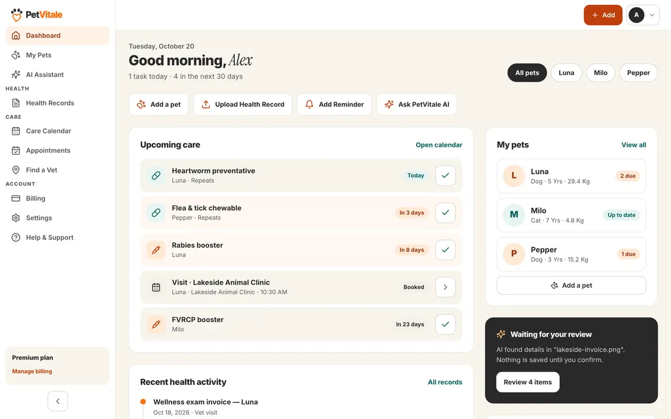Click the Upload arrow icon
The height and width of the screenshot is (419, 671).
coord(206,104)
